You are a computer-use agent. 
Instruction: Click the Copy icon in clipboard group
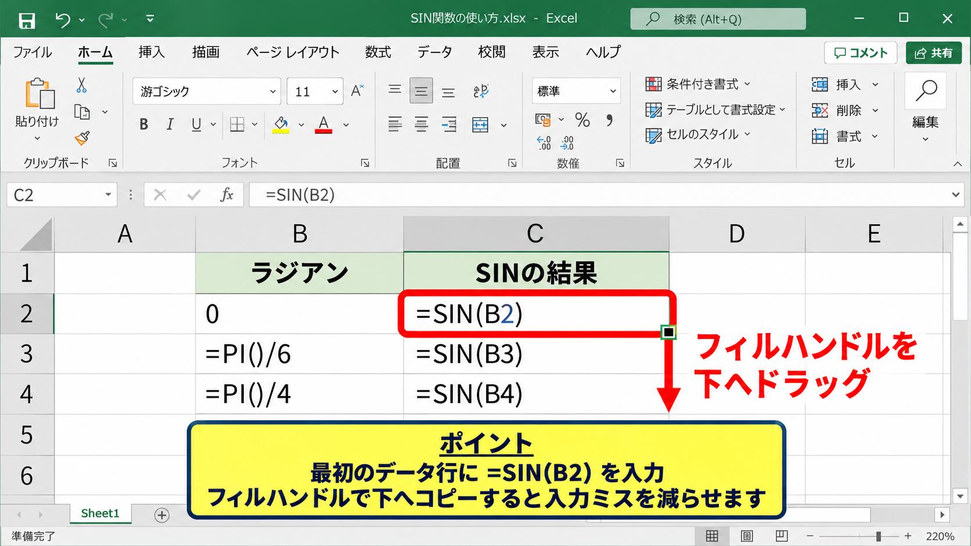[x=82, y=111]
